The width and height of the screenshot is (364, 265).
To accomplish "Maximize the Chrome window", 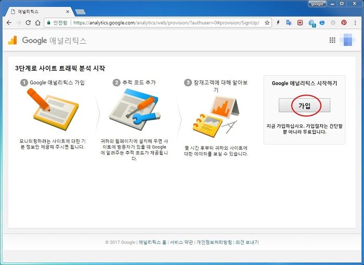I will coord(342,4).
